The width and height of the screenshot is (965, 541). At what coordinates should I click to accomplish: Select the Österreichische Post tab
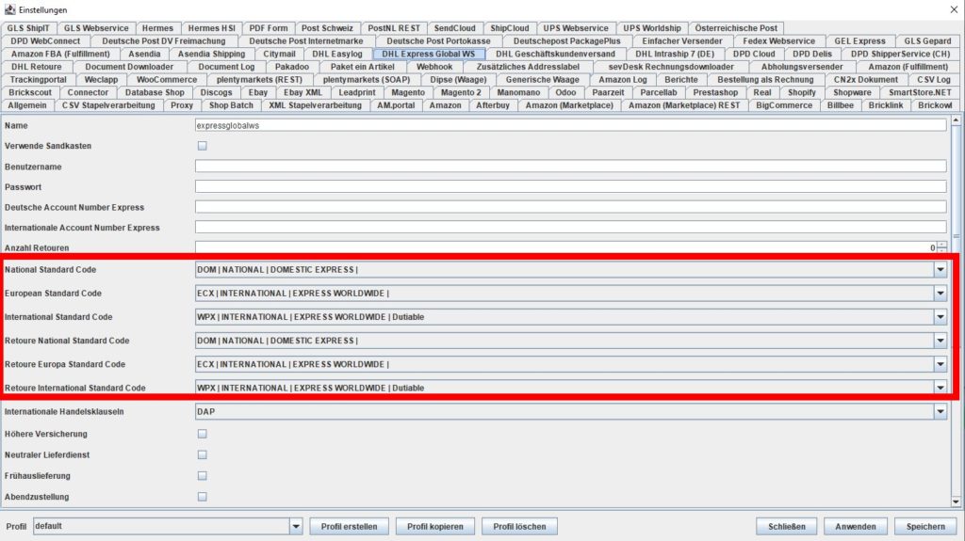[736, 28]
